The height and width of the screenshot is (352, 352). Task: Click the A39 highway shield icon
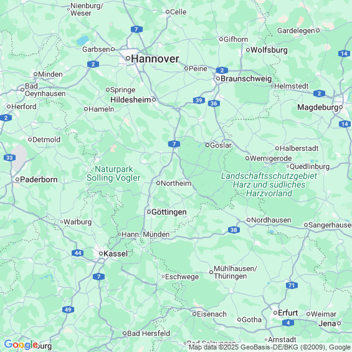[199, 100]
